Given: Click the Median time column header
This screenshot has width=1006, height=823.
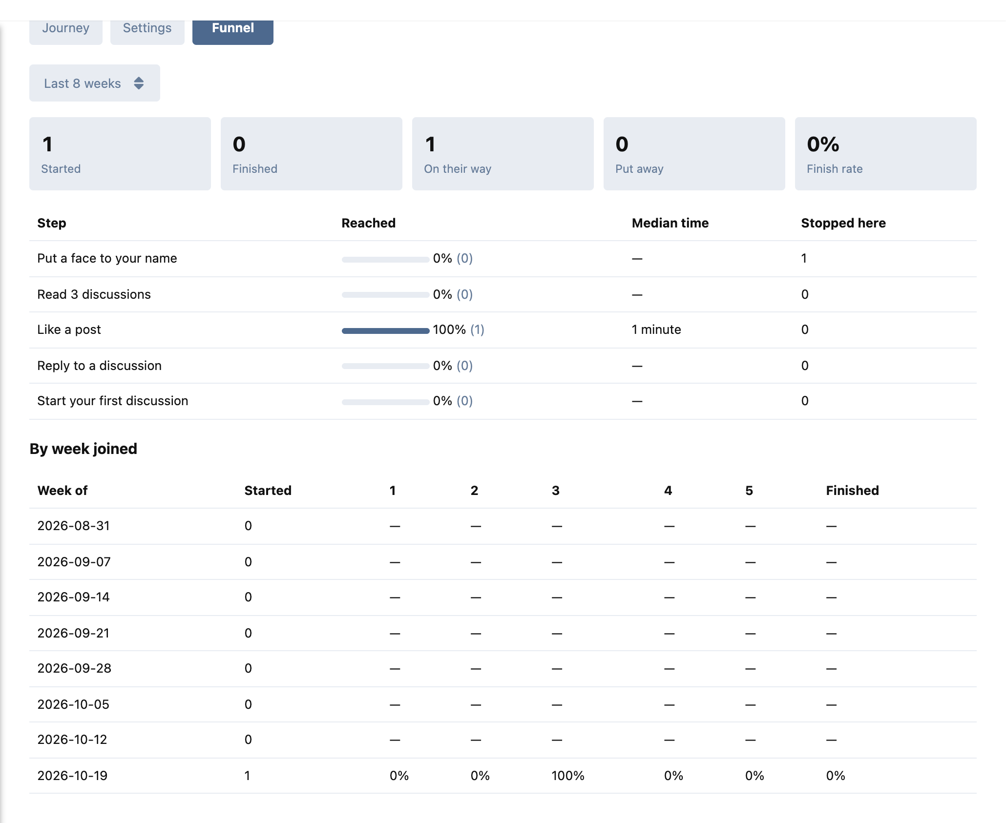Looking at the screenshot, I should 670,223.
